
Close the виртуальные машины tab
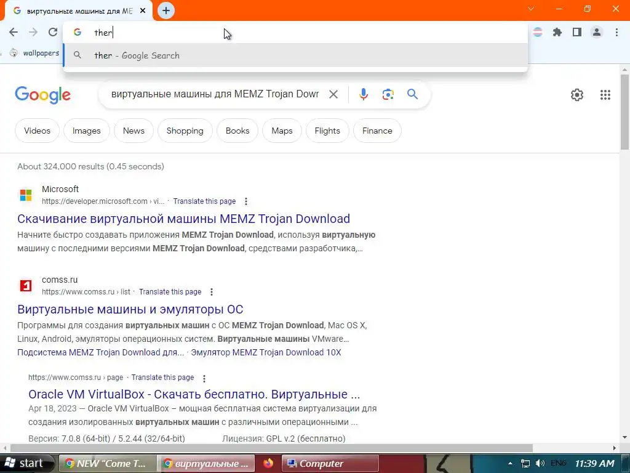tap(143, 10)
